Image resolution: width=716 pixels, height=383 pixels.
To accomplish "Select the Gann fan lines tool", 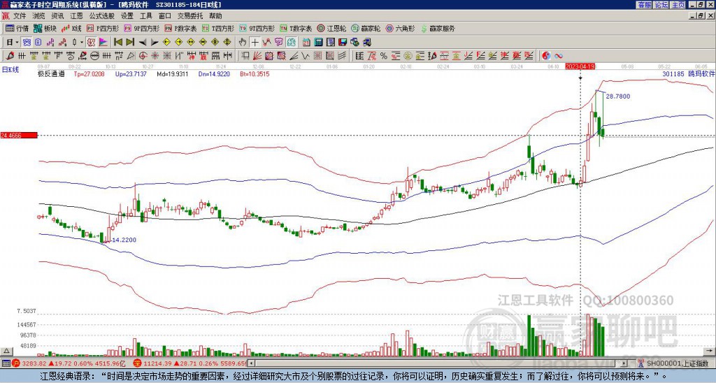I will click(x=257, y=56).
